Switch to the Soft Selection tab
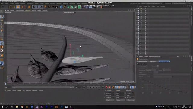 (x=164, y=61)
